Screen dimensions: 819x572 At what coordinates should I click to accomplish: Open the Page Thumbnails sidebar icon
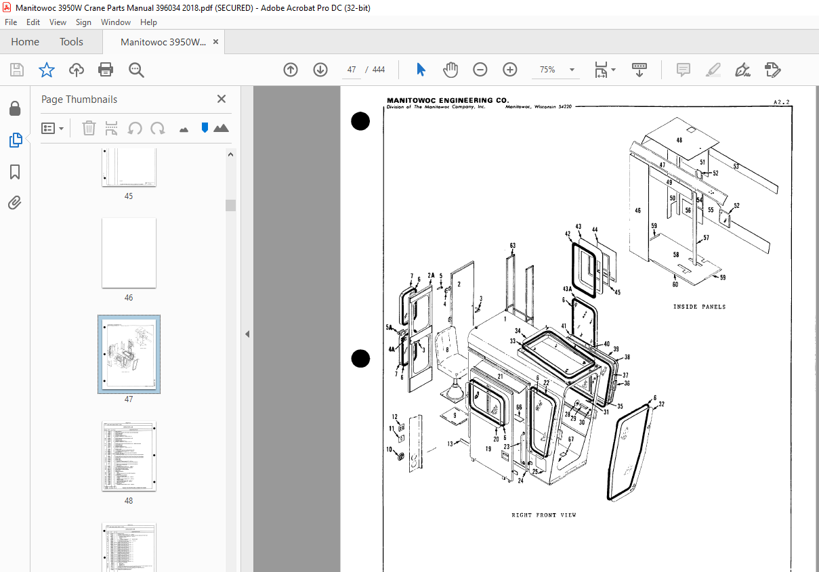click(15, 140)
